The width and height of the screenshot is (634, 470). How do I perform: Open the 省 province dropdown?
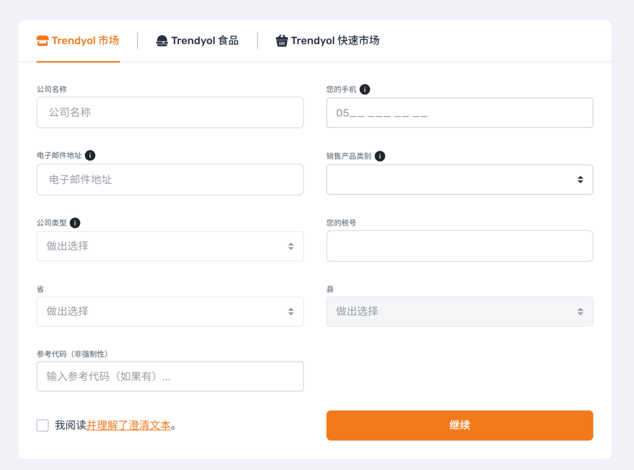170,311
